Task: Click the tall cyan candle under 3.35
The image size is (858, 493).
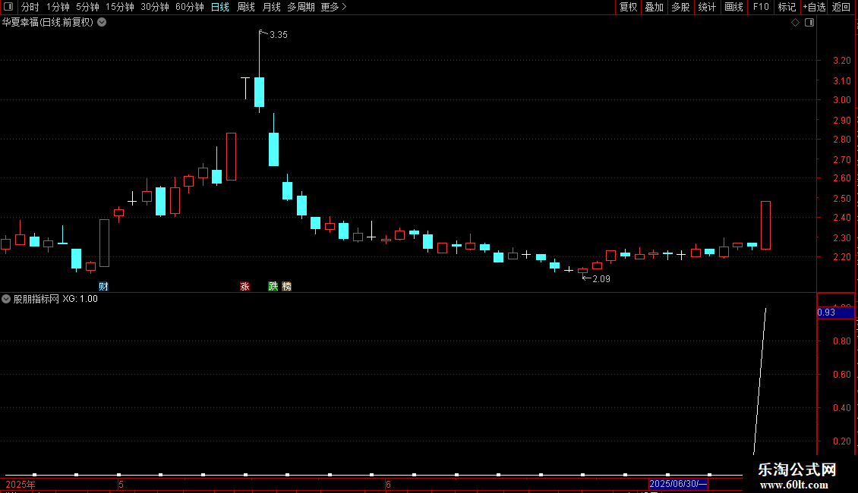Action: point(260,92)
